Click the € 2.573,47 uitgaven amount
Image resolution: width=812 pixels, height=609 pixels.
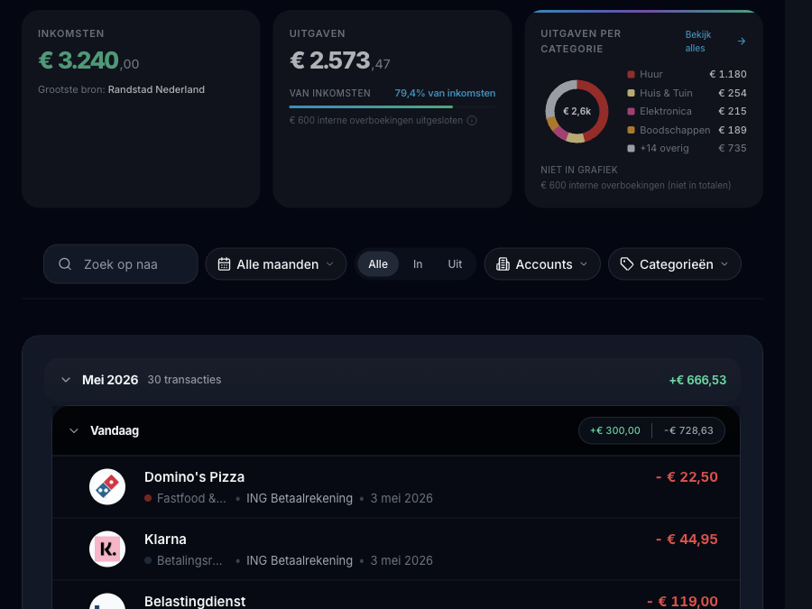340,60
